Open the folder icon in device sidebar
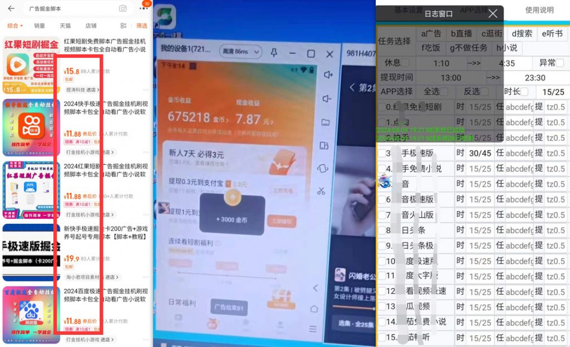The height and width of the screenshot is (347, 570). click(325, 122)
